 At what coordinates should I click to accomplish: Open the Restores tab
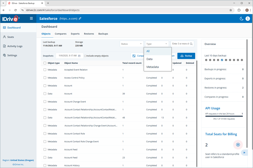click(x=89, y=34)
